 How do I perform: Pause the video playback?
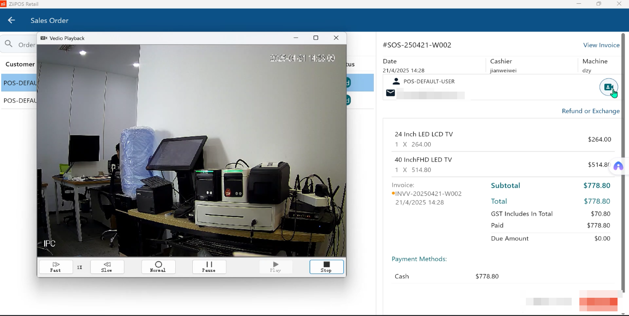pyautogui.click(x=209, y=267)
